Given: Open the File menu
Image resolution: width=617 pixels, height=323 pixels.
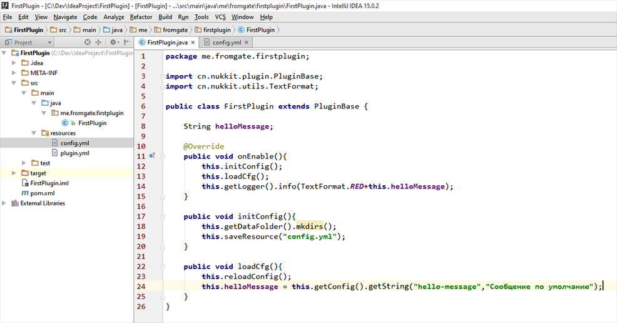Looking at the screenshot, I should [x=8, y=17].
